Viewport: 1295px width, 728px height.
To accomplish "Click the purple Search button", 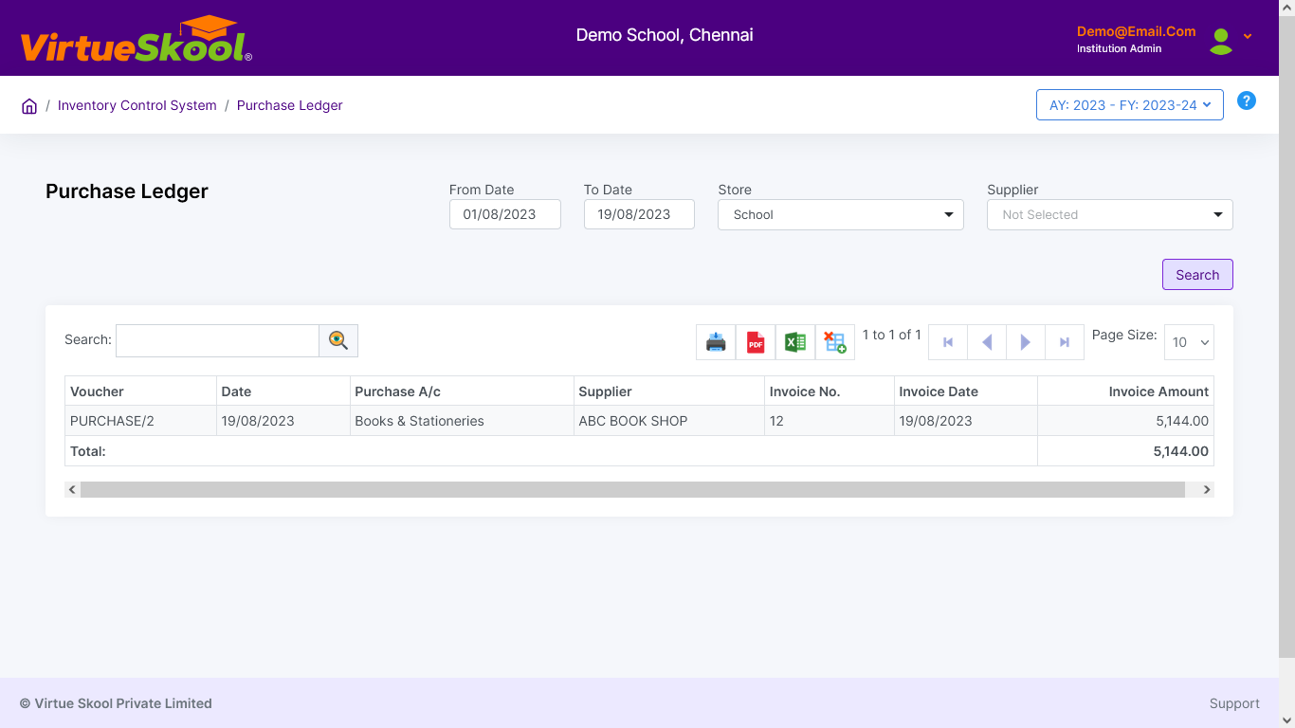I will pos(1197,275).
